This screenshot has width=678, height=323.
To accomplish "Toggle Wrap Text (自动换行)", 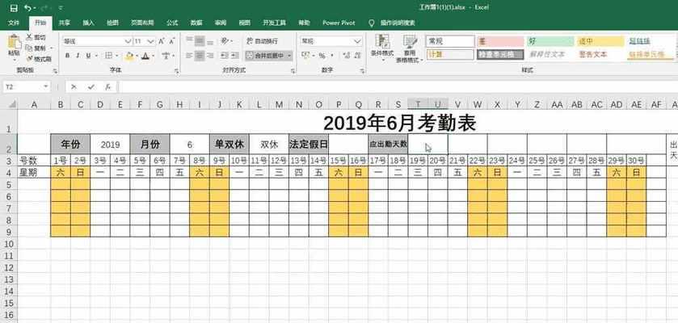I will (x=263, y=41).
